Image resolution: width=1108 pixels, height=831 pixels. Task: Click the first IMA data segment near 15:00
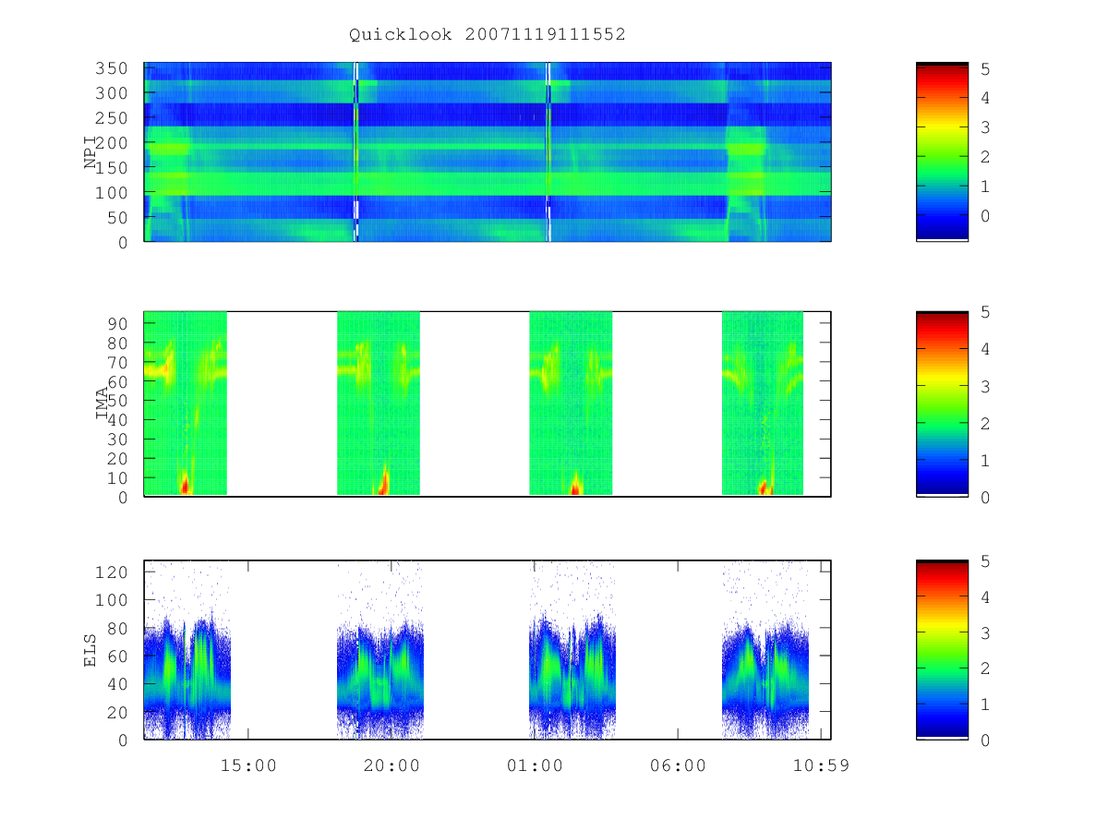pyautogui.click(x=186, y=403)
